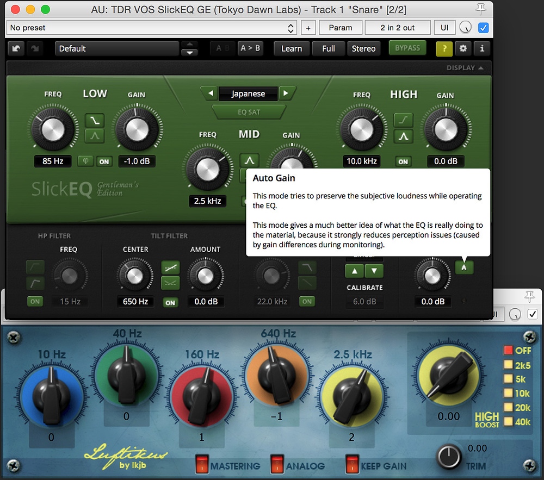Select High Boost OFF option
Screen dimensions: 544x480
508,350
